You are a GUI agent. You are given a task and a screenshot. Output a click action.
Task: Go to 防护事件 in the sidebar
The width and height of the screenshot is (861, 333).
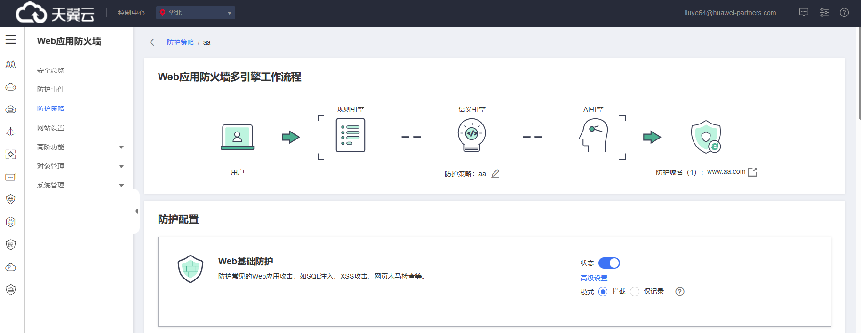[x=51, y=89]
